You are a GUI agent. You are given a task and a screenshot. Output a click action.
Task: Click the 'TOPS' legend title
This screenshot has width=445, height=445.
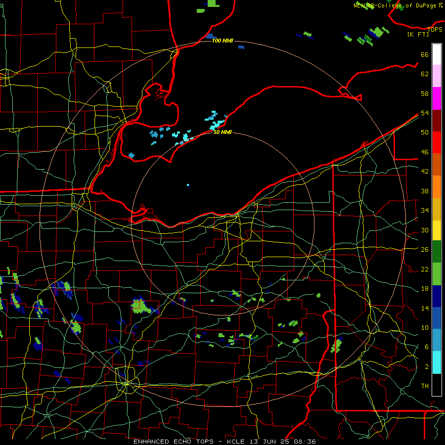click(435, 29)
